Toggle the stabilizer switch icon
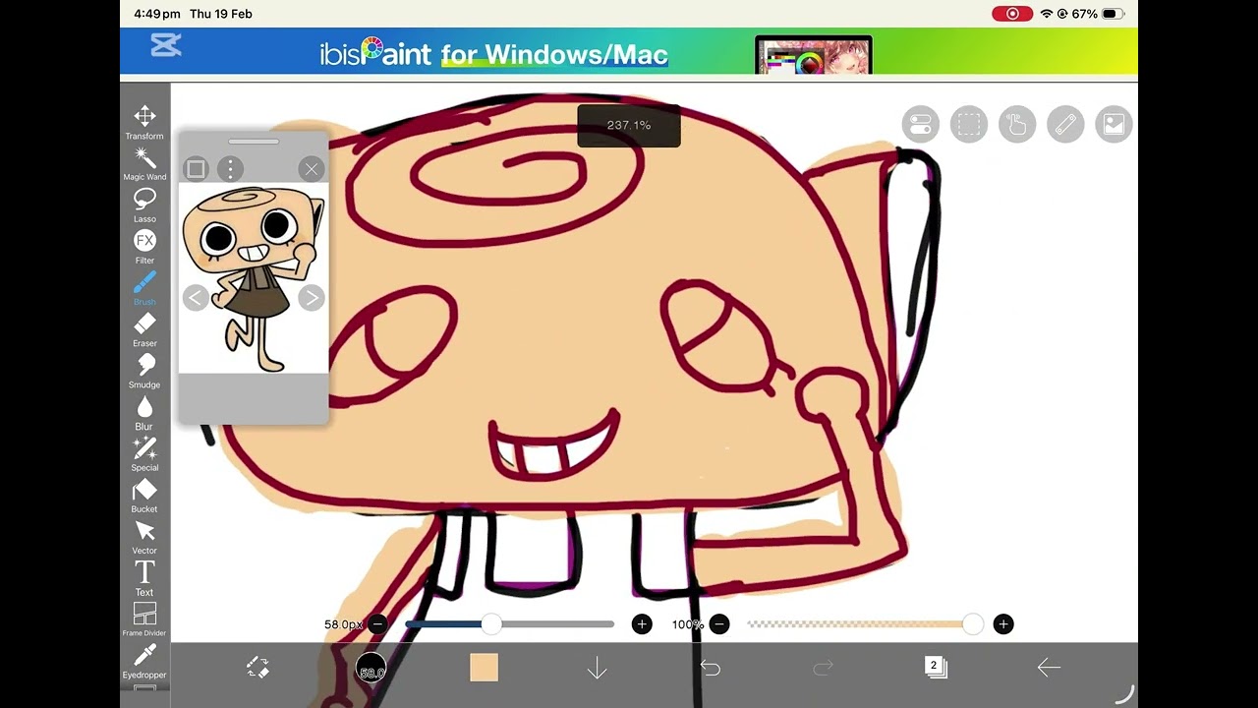This screenshot has height=708, width=1258. pos(920,125)
